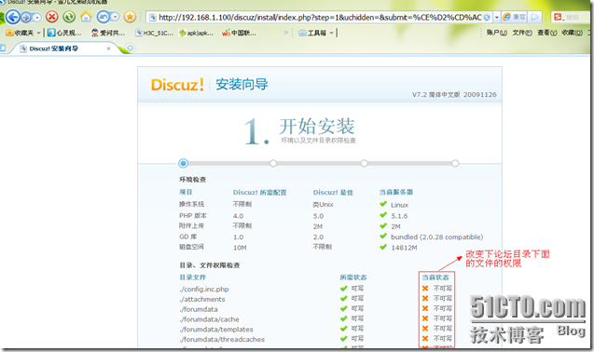Expand the address bar URL history dropdown

[x=497, y=17]
